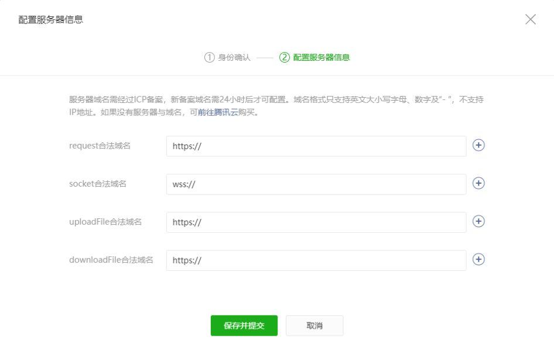The width and height of the screenshot is (554, 351).
Task: Click the downloadFile合法域名 https:// input field
Action: (x=316, y=260)
